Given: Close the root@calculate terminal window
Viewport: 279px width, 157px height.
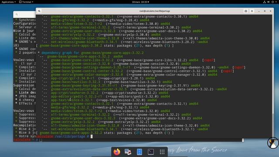Looking at the screenshot, I should pyautogui.click(x=270, y=11).
